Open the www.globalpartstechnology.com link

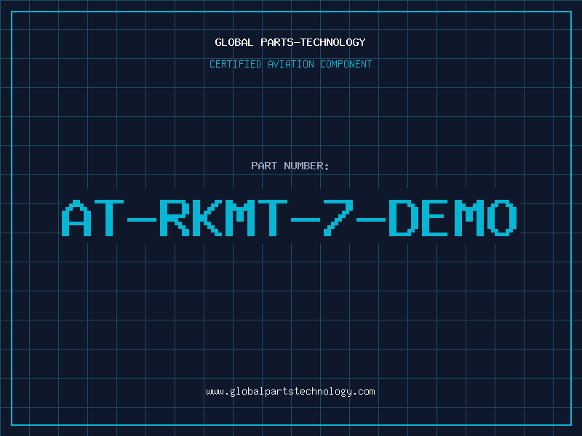click(290, 392)
